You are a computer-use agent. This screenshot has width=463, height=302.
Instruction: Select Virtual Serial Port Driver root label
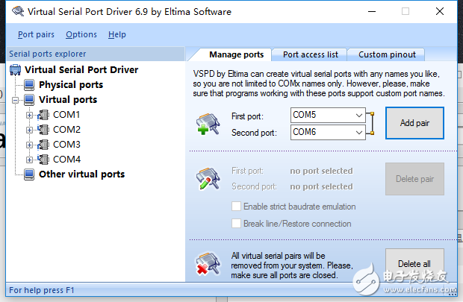[81, 70]
